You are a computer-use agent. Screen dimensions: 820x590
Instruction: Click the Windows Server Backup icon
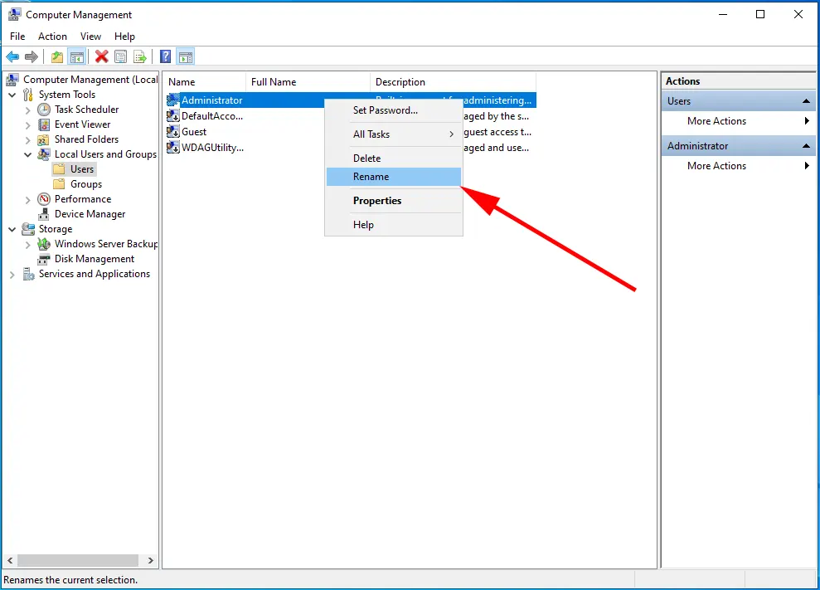click(x=45, y=244)
